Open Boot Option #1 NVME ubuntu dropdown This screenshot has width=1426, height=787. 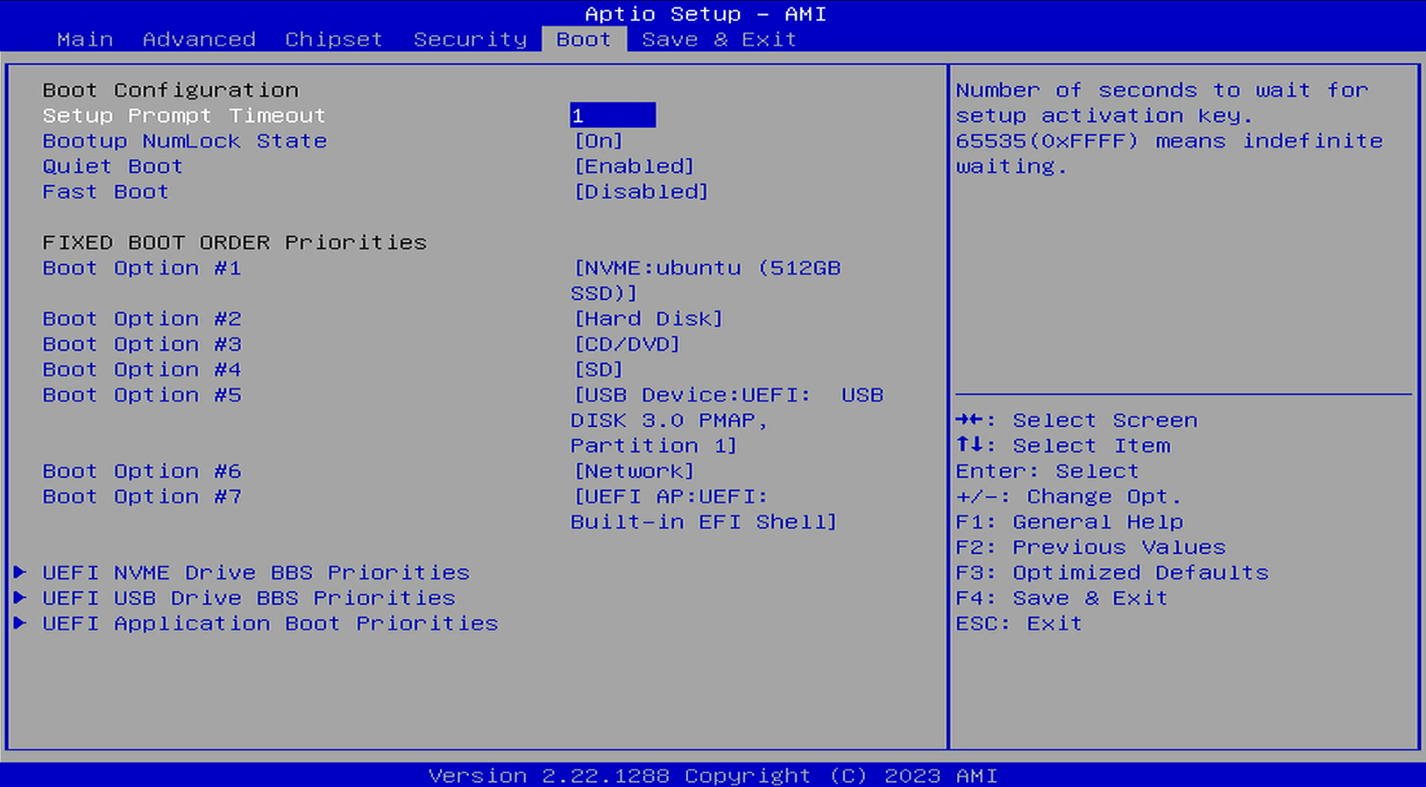[x=707, y=269]
